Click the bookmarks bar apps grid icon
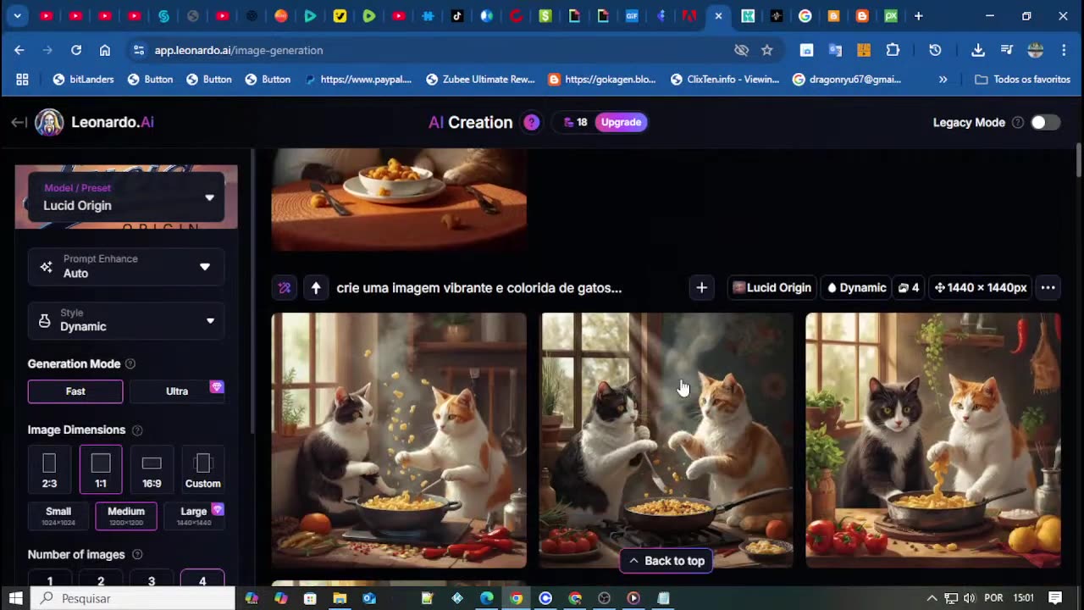Screen dimensions: 1084x610 pos(22,80)
